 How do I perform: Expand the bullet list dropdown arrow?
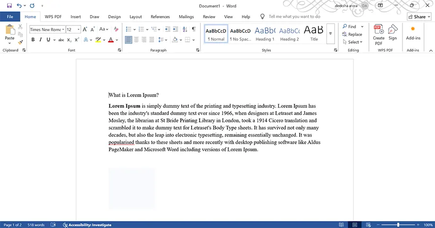pos(134,30)
